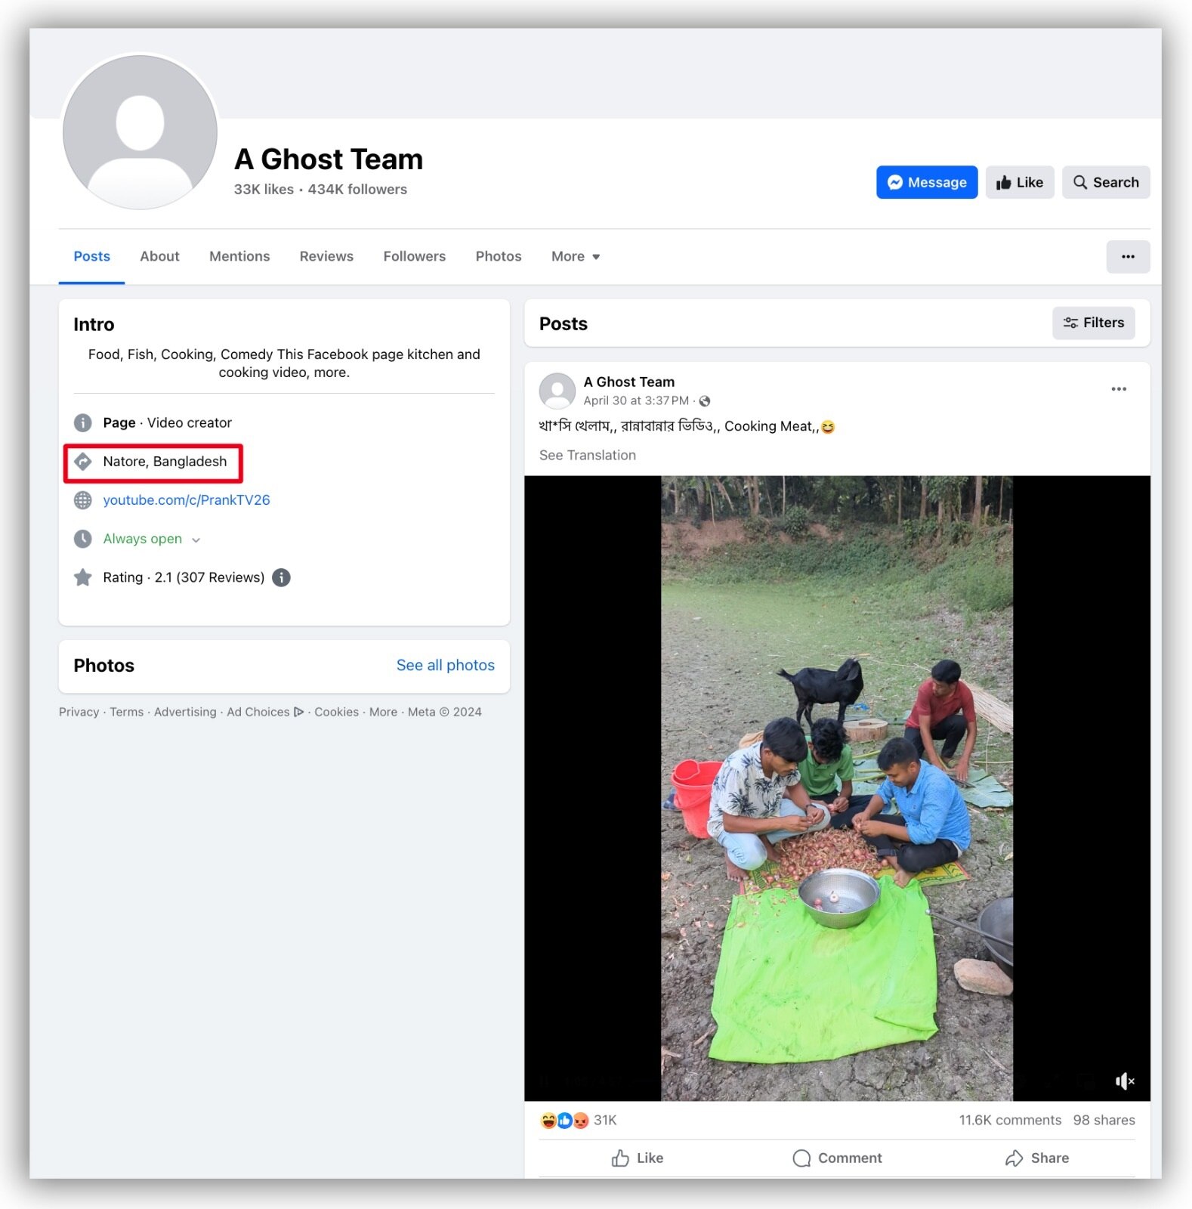Open post options three-dot menu

click(x=1118, y=389)
